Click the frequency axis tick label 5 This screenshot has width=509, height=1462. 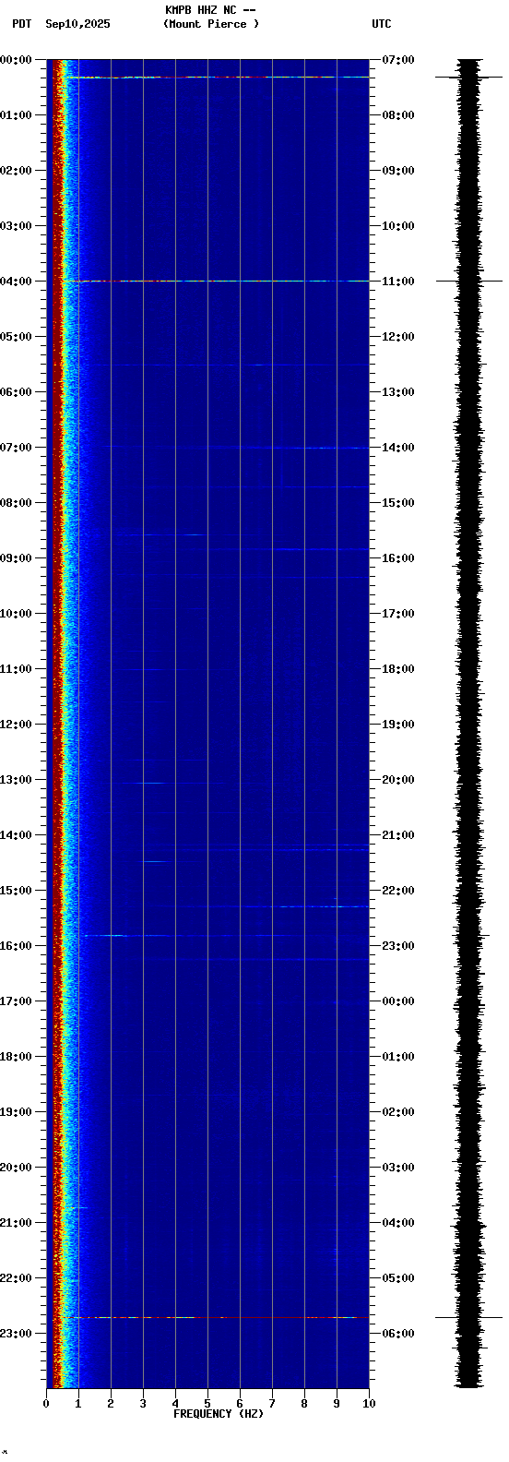[x=207, y=1403]
